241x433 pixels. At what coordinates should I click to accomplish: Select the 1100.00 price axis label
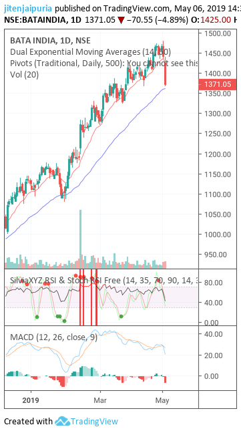(x=218, y=194)
